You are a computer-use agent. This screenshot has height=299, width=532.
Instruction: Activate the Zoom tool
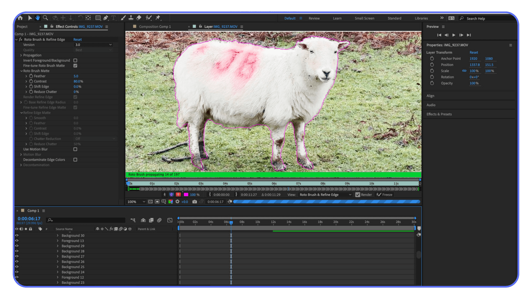coord(45,18)
